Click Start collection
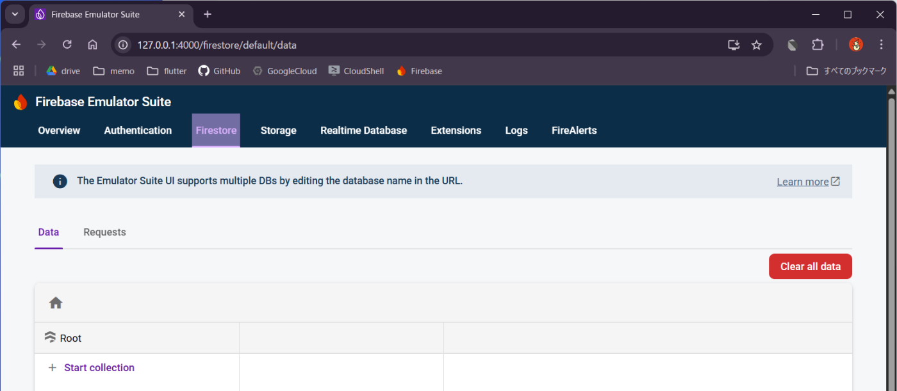This screenshot has width=897, height=391. tap(99, 368)
